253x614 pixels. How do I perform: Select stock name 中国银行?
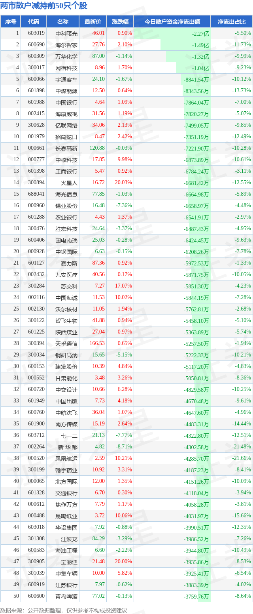tap(66, 102)
